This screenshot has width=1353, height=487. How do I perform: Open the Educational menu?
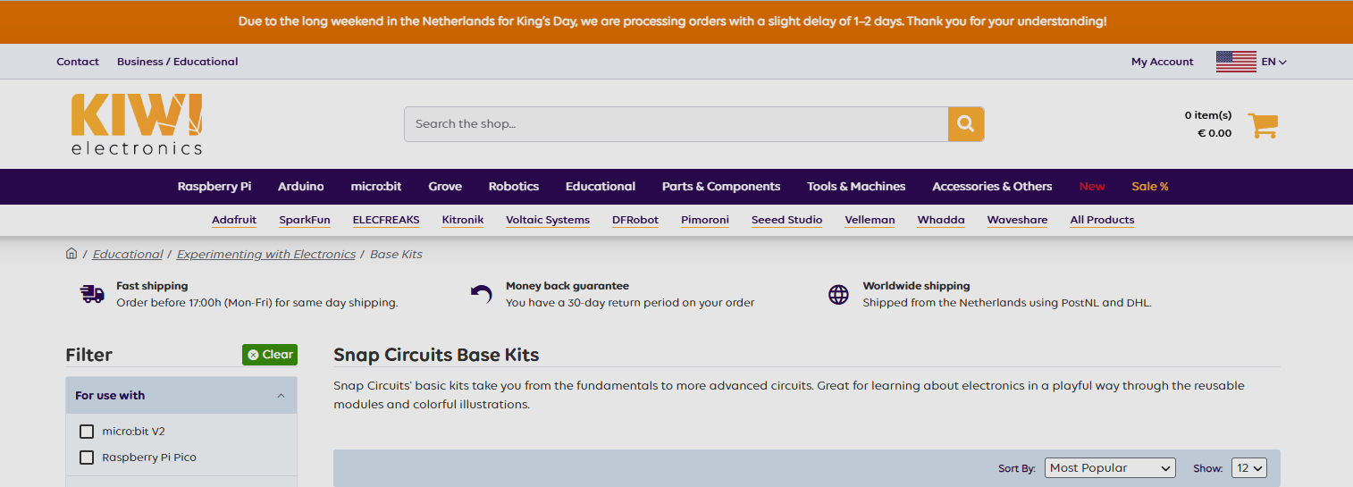[601, 187]
